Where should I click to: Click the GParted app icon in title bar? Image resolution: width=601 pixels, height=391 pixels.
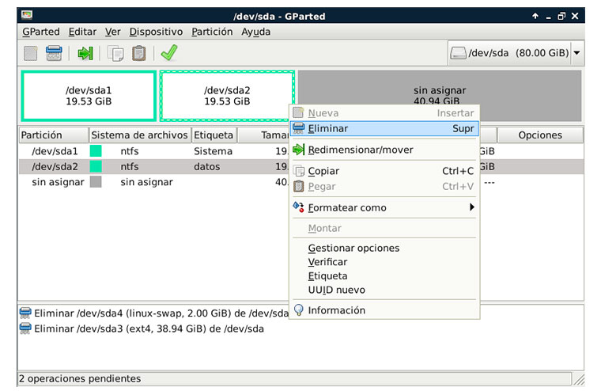click(27, 15)
